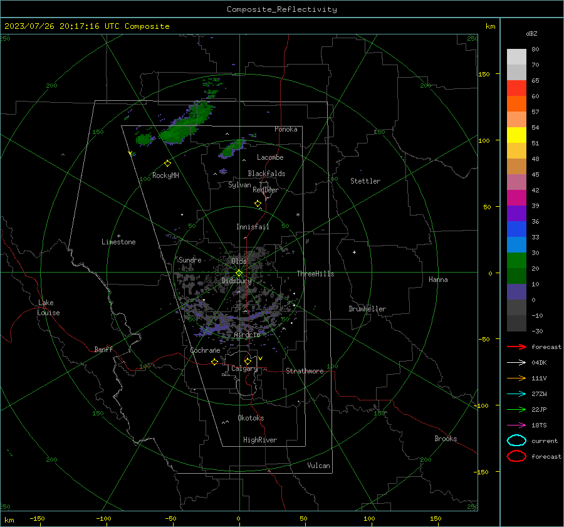Click the asterisk marker above Limestone

tap(118, 236)
